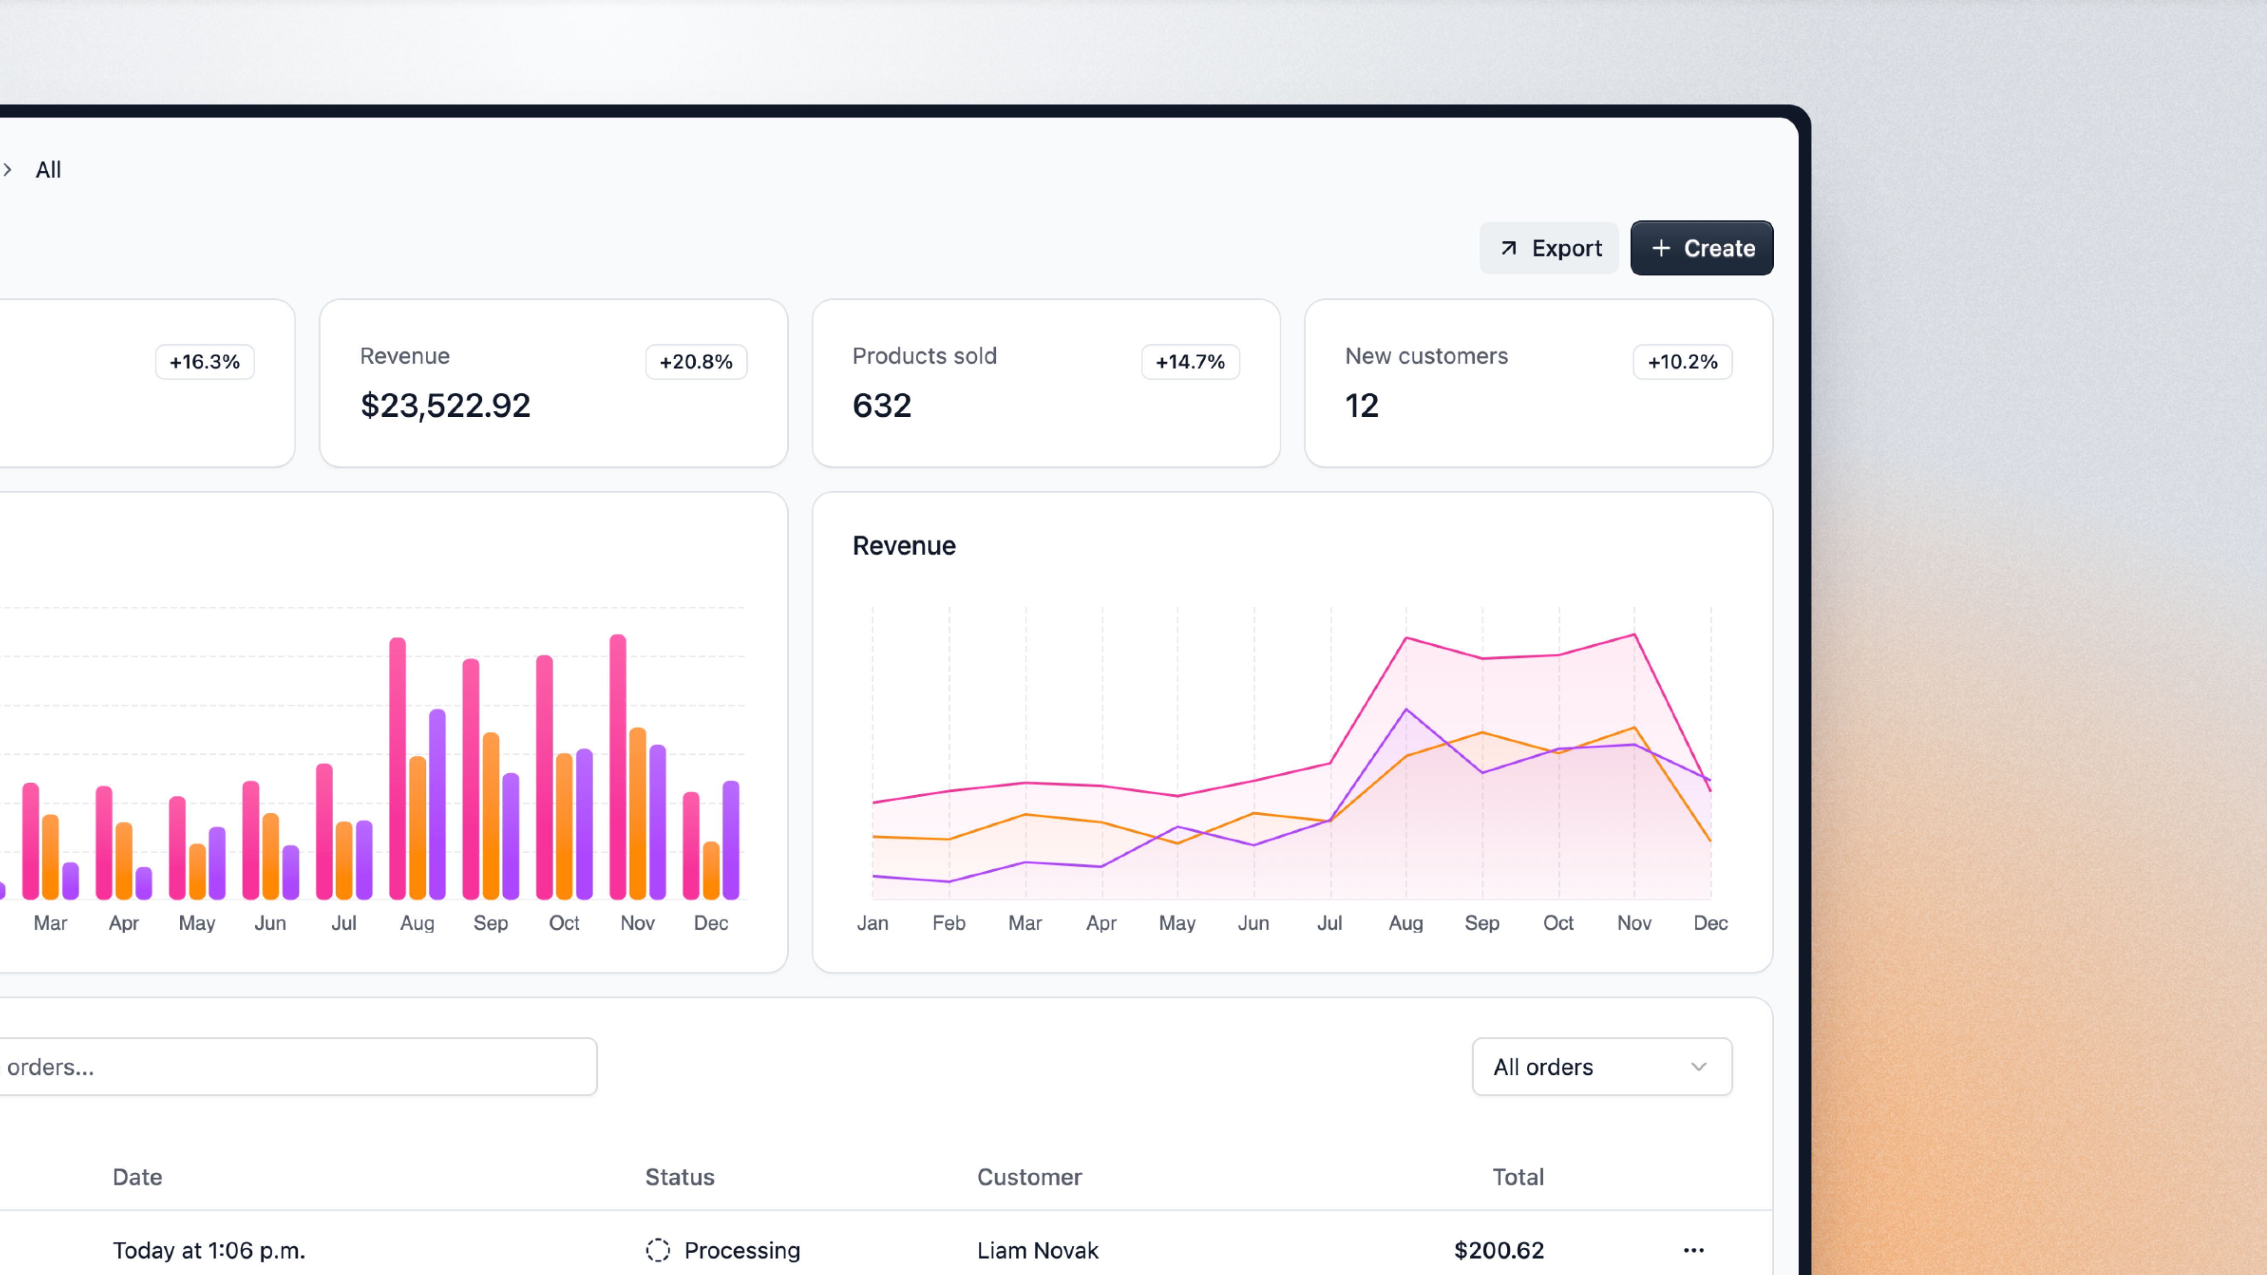Click the Export button
This screenshot has width=2267, height=1275.
click(x=1549, y=247)
